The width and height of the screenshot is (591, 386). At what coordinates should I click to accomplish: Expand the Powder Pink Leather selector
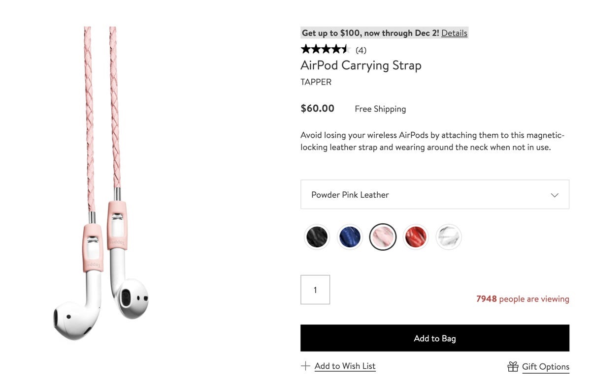tap(435, 194)
